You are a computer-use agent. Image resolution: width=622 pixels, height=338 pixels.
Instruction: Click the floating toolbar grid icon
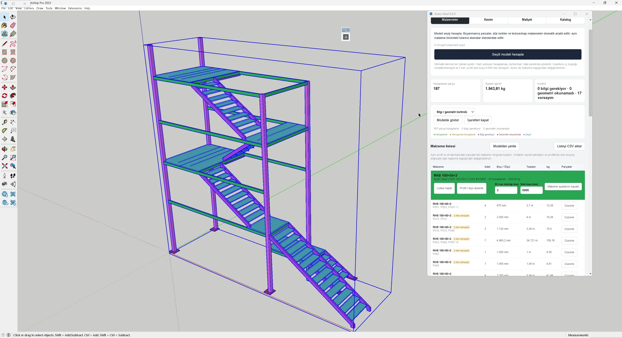346,37
